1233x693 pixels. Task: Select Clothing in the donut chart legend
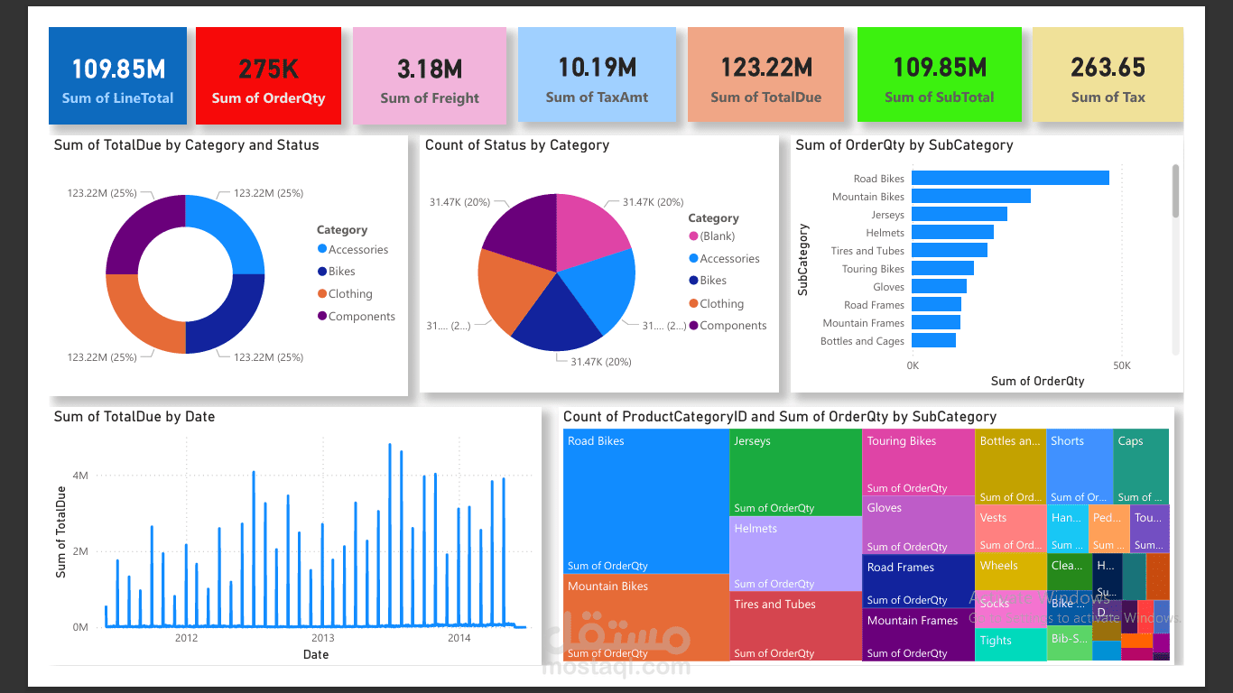coord(345,294)
